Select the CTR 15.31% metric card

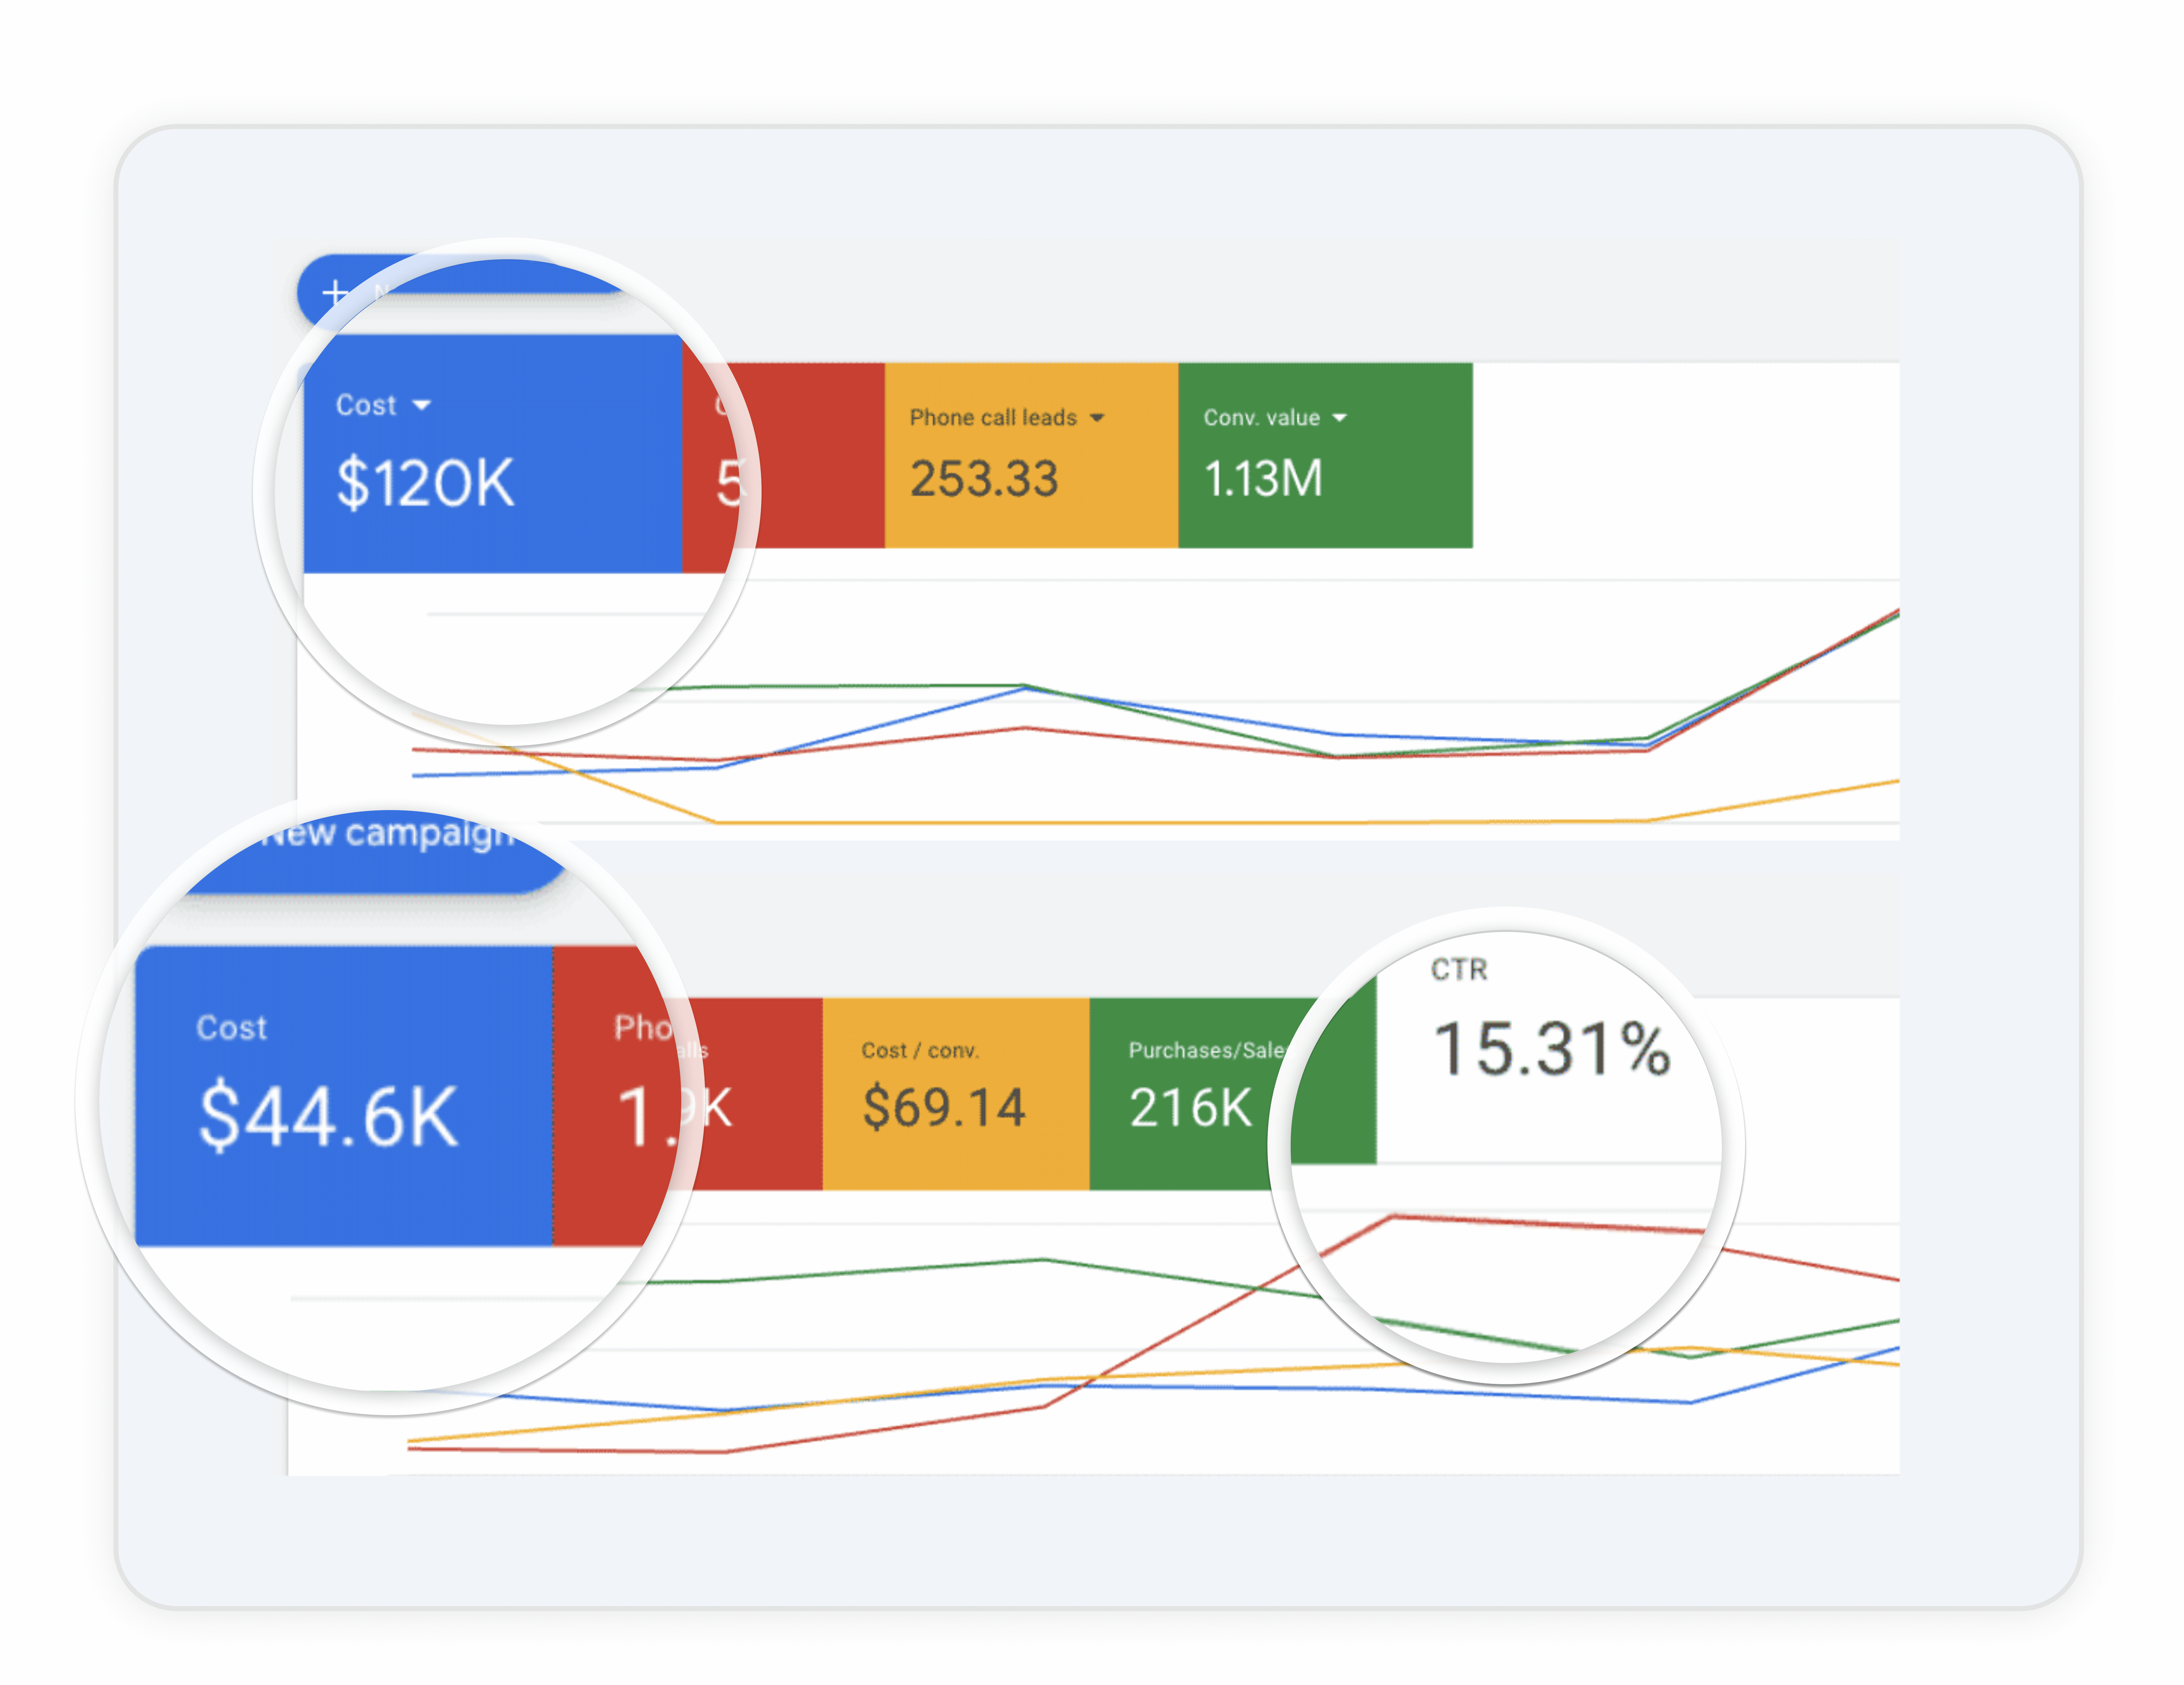click(1550, 1040)
